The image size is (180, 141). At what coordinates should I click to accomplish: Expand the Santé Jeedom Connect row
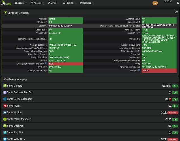[90, 99]
